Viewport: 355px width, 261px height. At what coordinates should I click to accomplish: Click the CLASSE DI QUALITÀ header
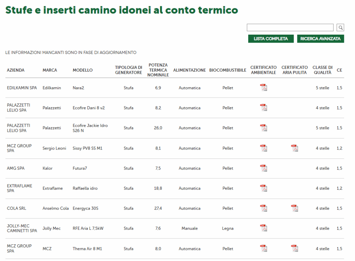[323, 70]
